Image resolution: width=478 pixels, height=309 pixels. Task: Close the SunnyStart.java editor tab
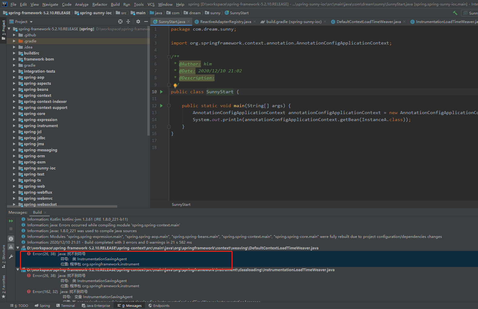tap(189, 21)
